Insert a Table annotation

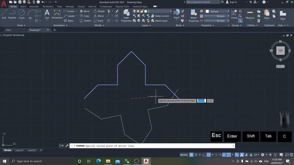tap(68, 21)
